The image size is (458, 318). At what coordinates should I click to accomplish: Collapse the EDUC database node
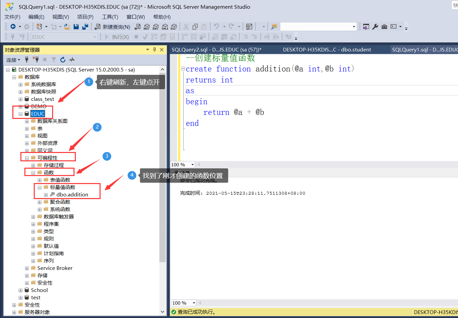pos(21,114)
